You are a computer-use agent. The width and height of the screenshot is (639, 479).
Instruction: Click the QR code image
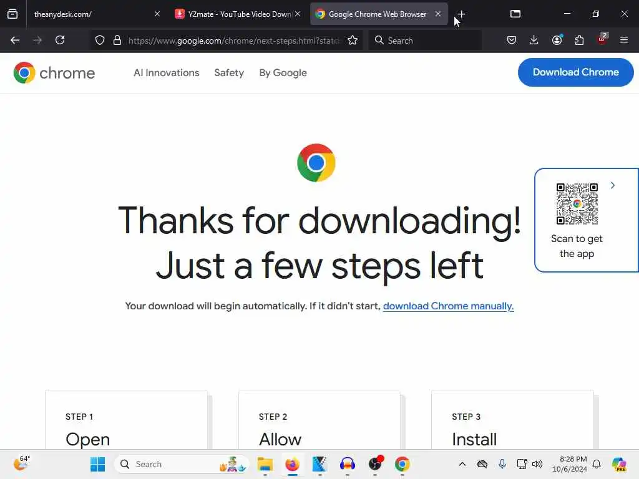[577, 204]
